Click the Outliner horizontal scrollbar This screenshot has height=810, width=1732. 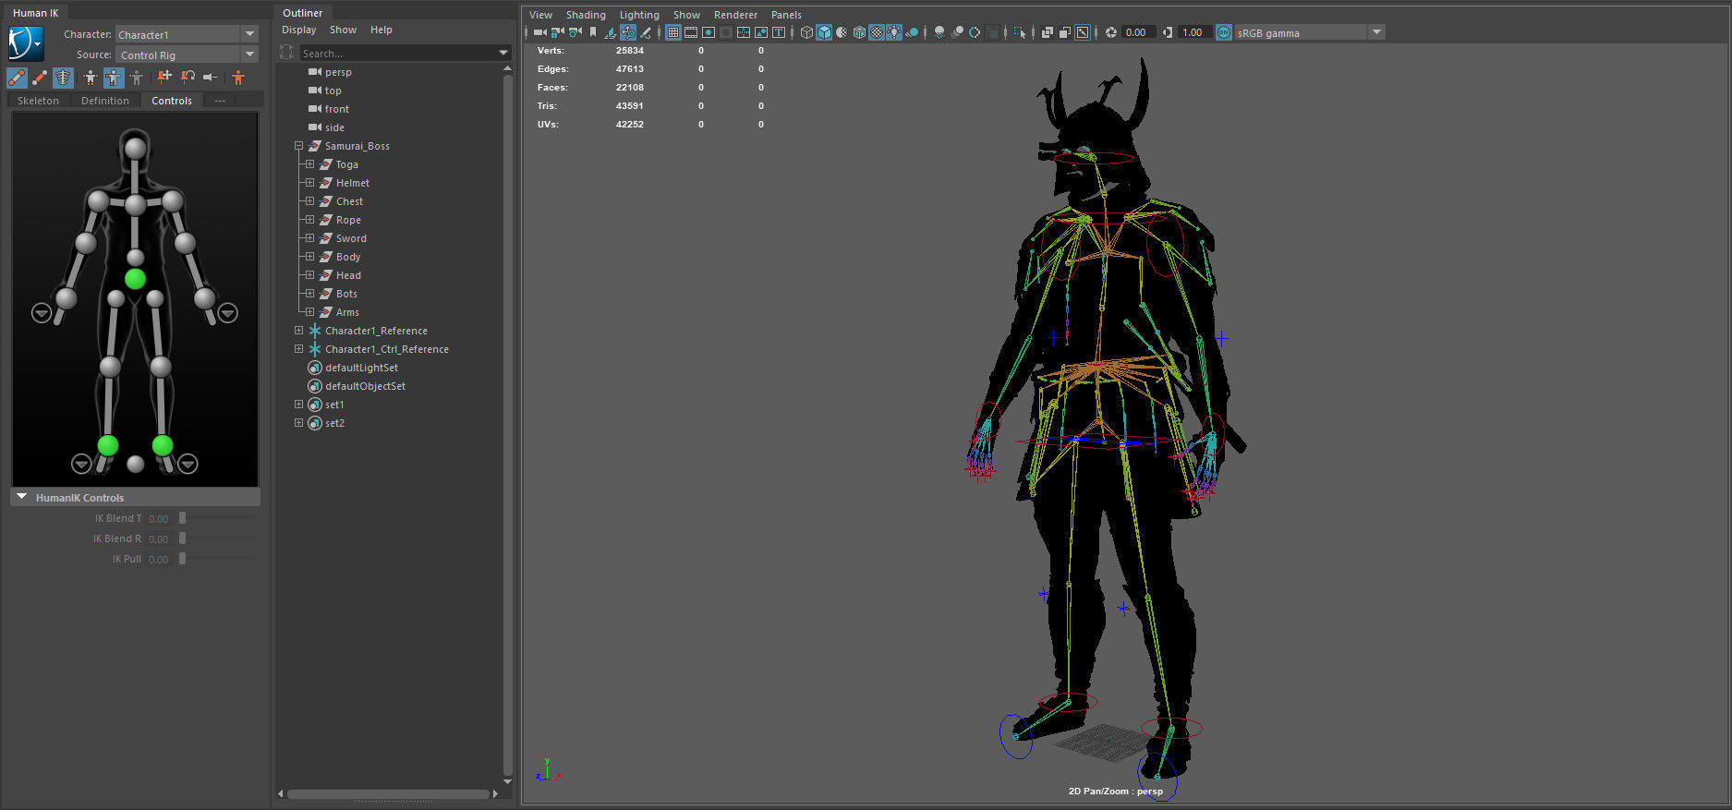(x=387, y=793)
